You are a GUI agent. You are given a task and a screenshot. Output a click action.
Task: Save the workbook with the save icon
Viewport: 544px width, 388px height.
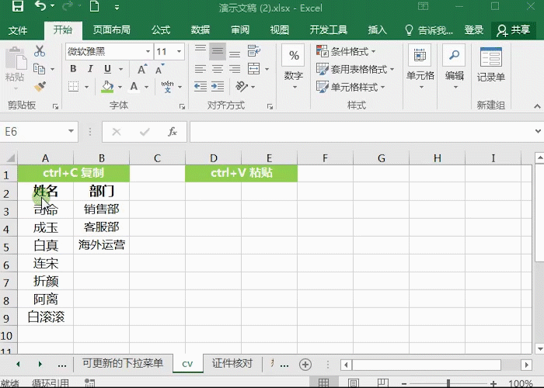point(18,6)
